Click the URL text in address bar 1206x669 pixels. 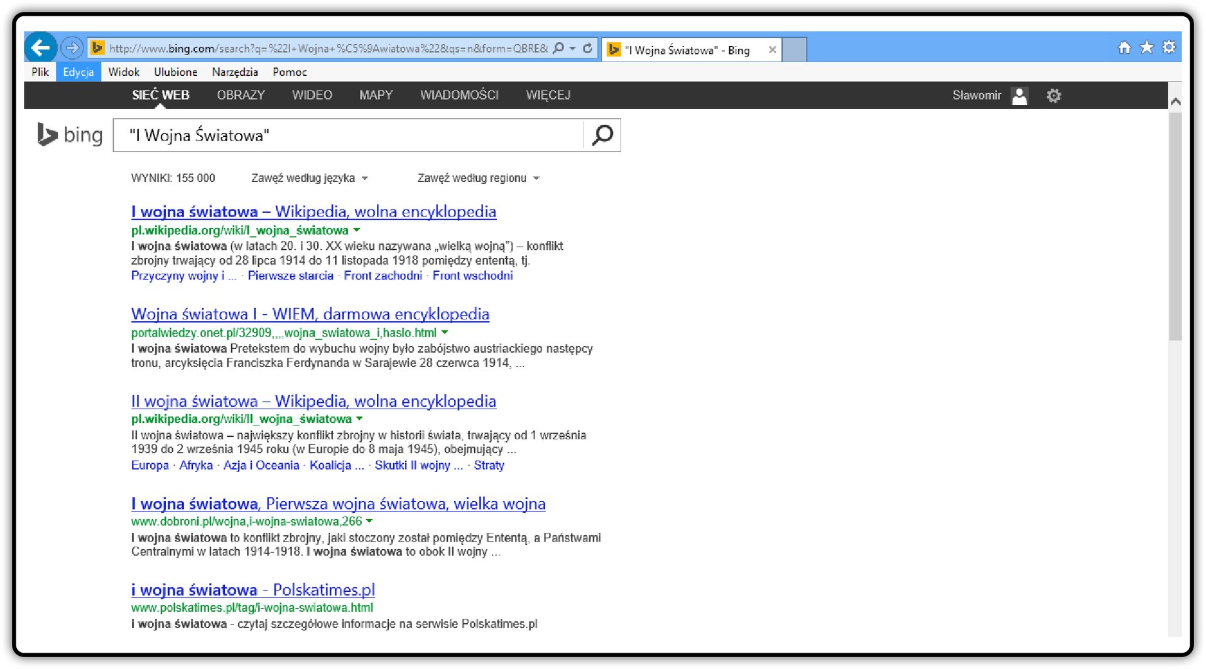(x=328, y=48)
